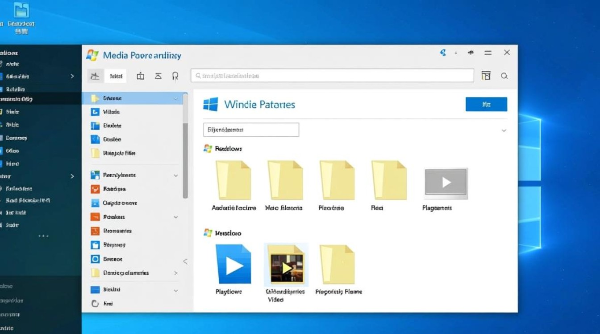Collapse the Browse section chevron in the sidebar
600x334 pixels.
point(175,98)
